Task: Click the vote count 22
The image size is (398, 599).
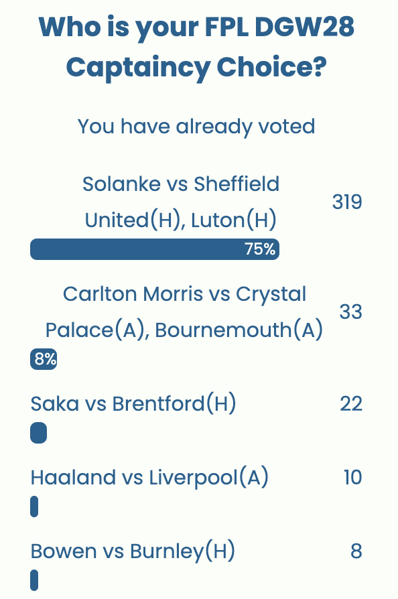Action: (x=351, y=403)
